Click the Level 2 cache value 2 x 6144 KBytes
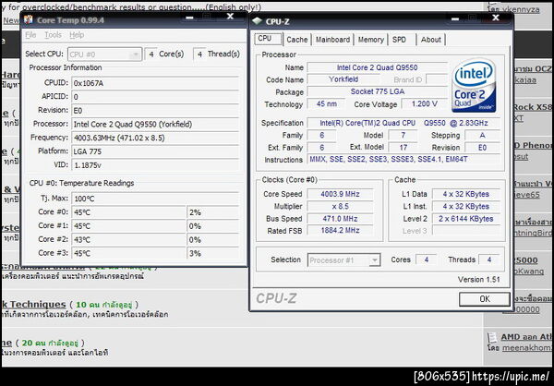The width and height of the screenshot is (554, 386). [466, 219]
